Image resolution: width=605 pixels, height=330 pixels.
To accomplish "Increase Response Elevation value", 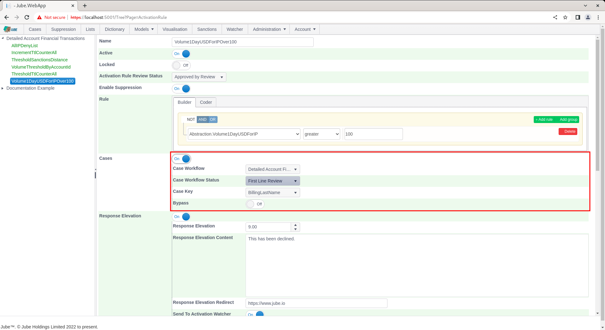I will 295,225.
